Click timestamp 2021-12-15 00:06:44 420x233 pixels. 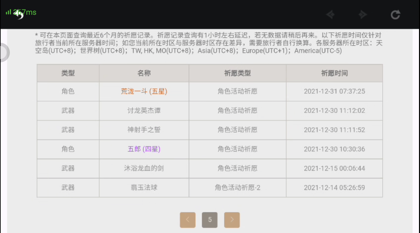point(334,168)
